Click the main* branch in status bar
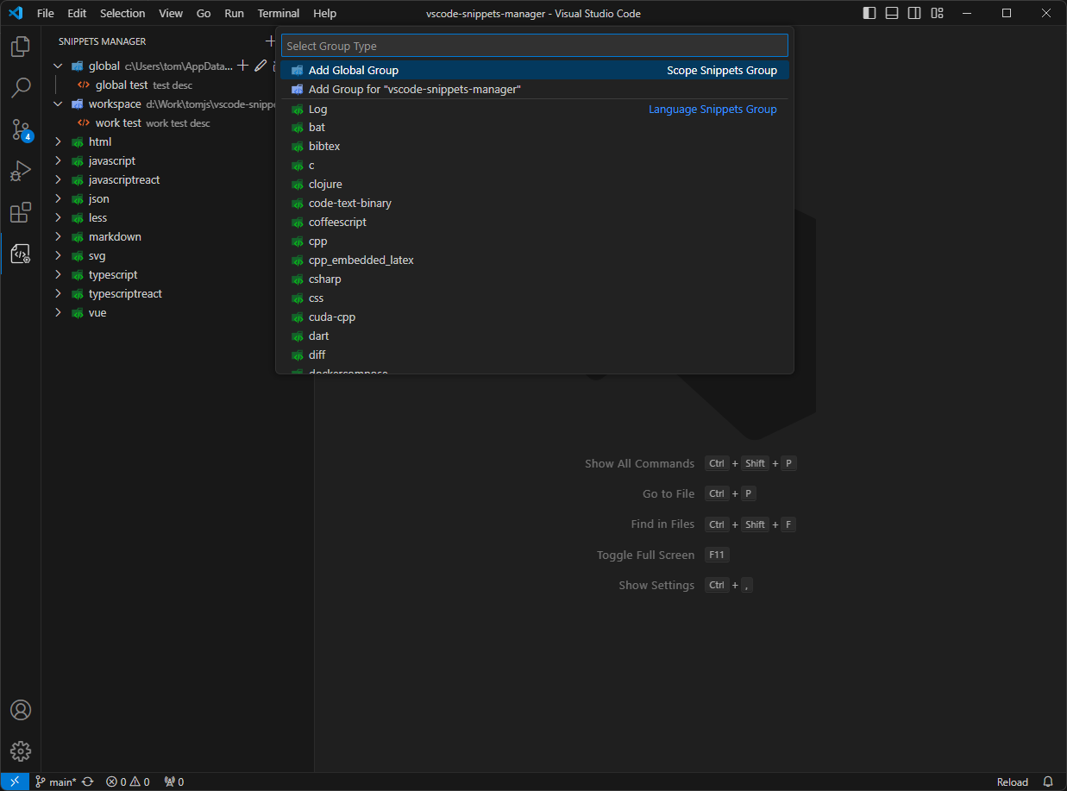 (x=56, y=782)
